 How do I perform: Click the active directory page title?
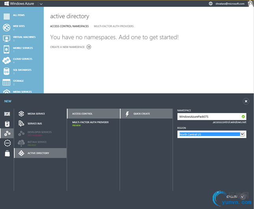70,16
